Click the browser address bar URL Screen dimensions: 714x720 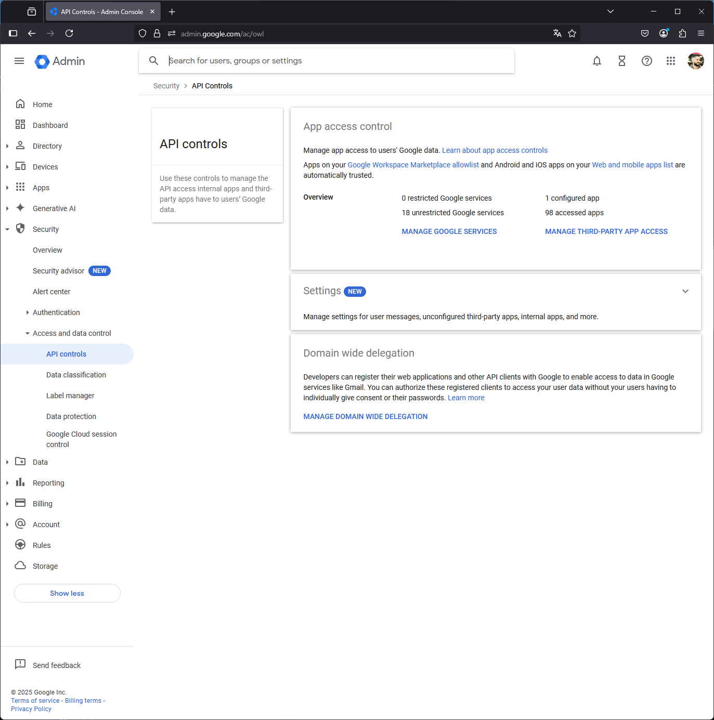click(222, 34)
